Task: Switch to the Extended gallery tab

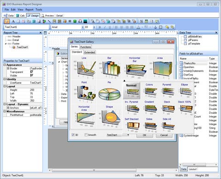Action: (90, 52)
